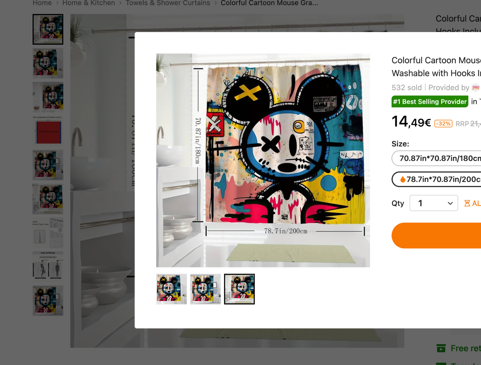Click the orange add to cart button
The height and width of the screenshot is (365, 481).
click(x=436, y=235)
